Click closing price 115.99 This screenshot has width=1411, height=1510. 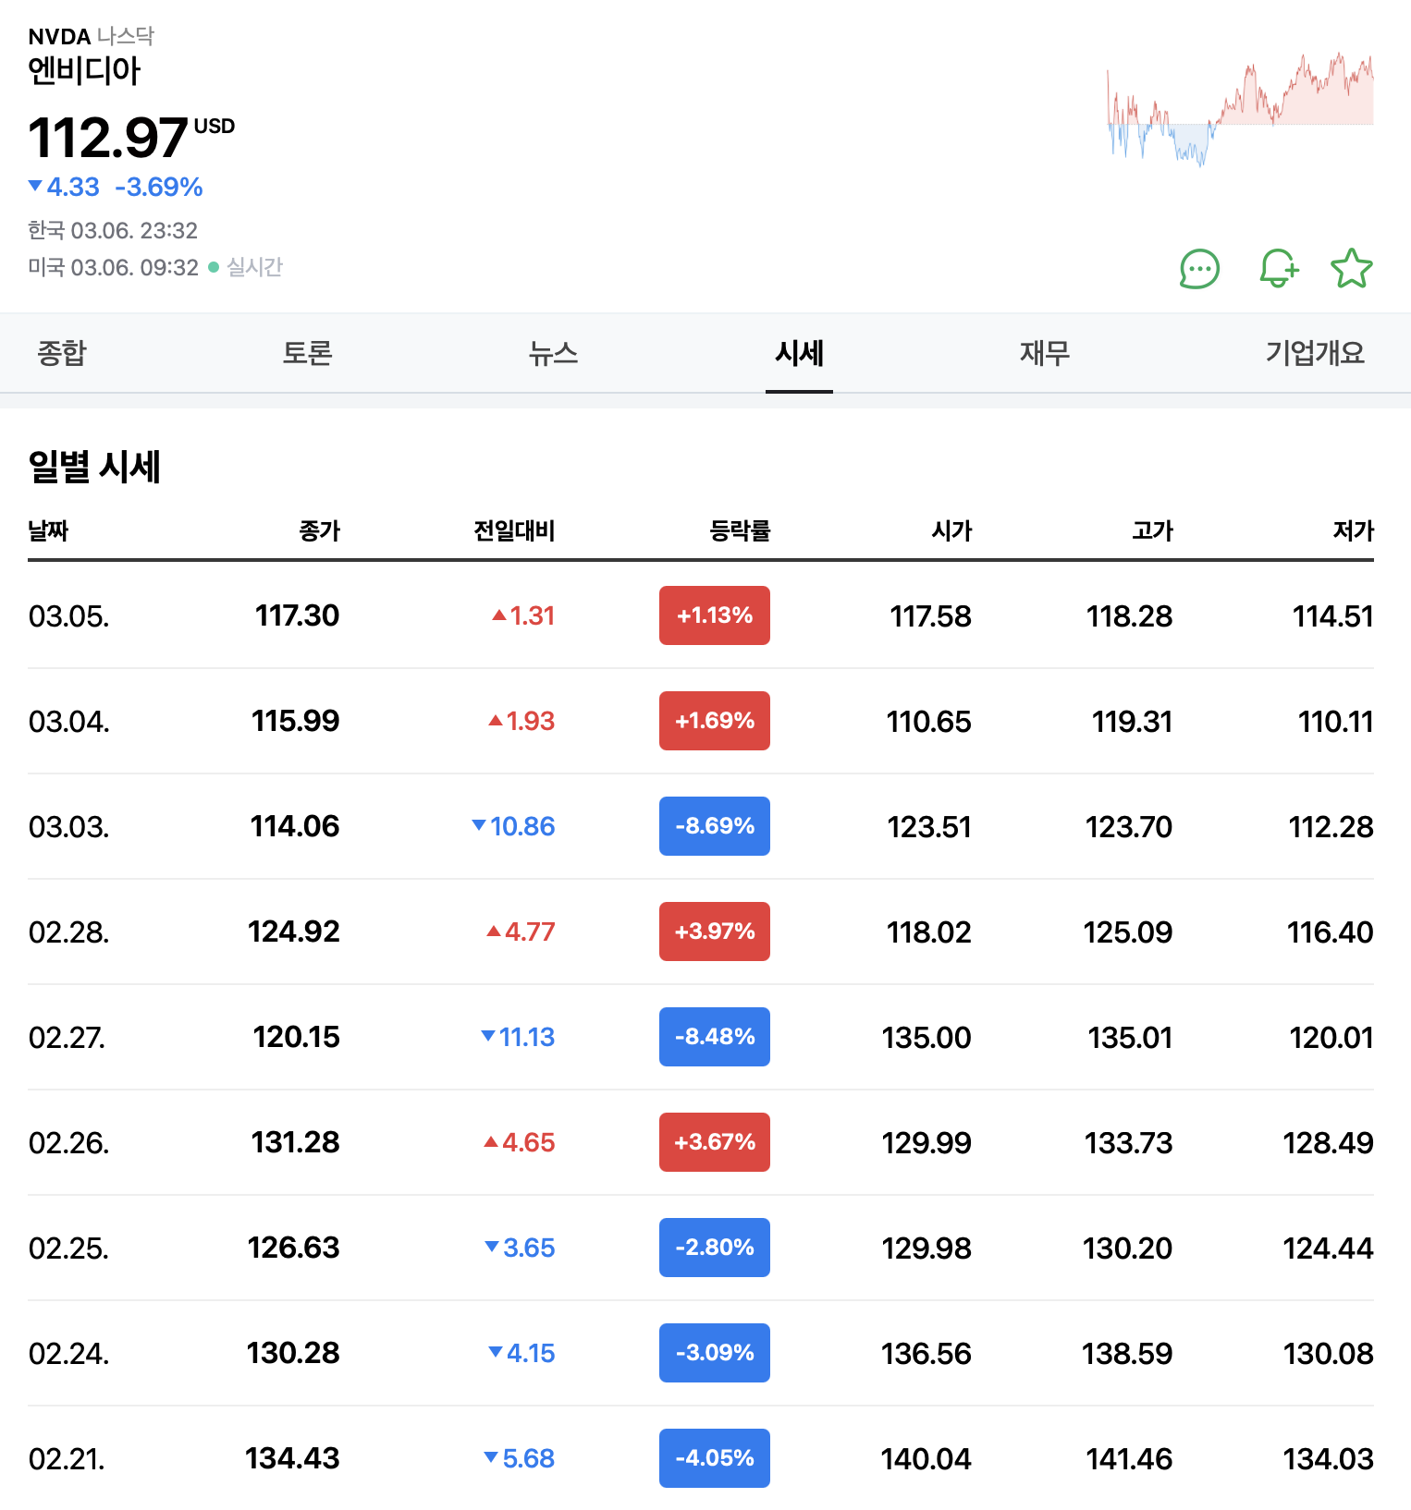(295, 721)
